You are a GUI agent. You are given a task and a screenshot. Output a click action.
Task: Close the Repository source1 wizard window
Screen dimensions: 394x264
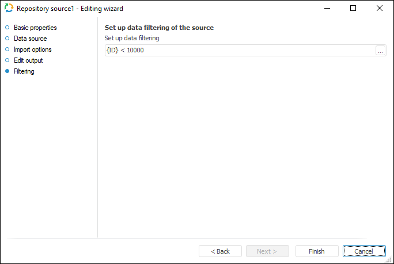click(379, 9)
